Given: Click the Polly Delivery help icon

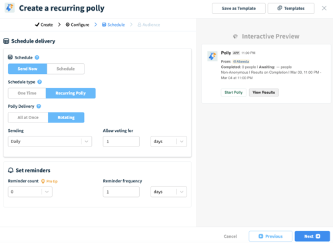Looking at the screenshot, I should coord(39,106).
